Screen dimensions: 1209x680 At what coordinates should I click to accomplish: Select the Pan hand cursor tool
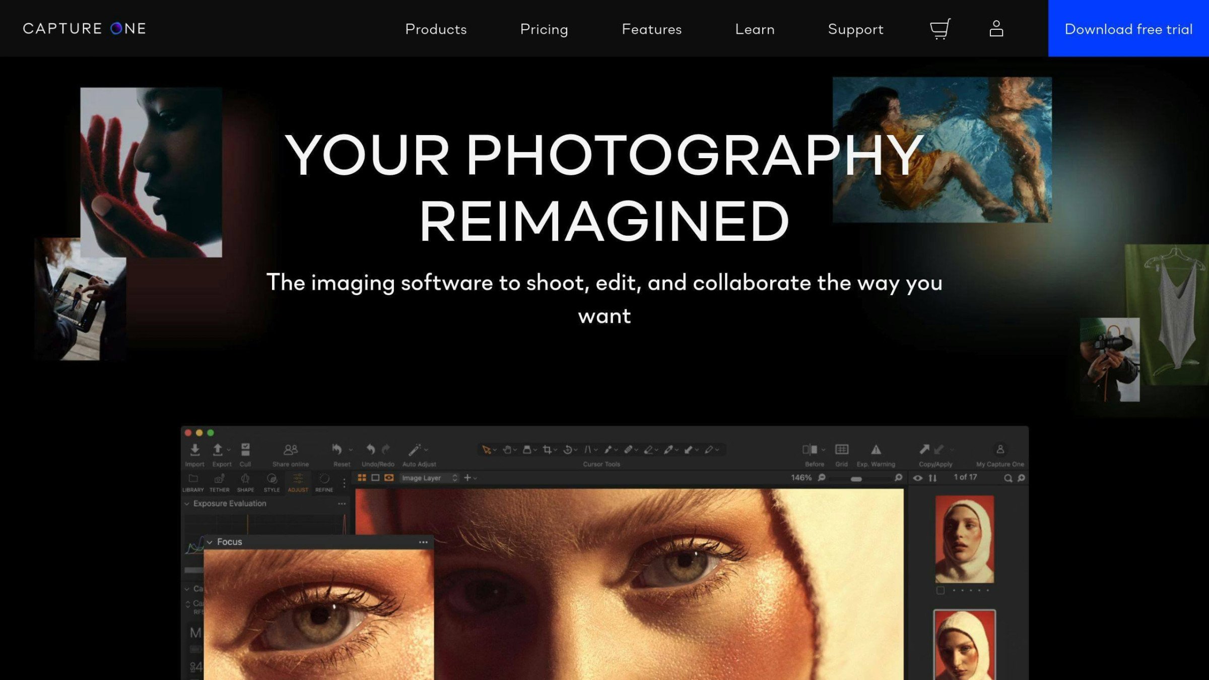tap(507, 450)
